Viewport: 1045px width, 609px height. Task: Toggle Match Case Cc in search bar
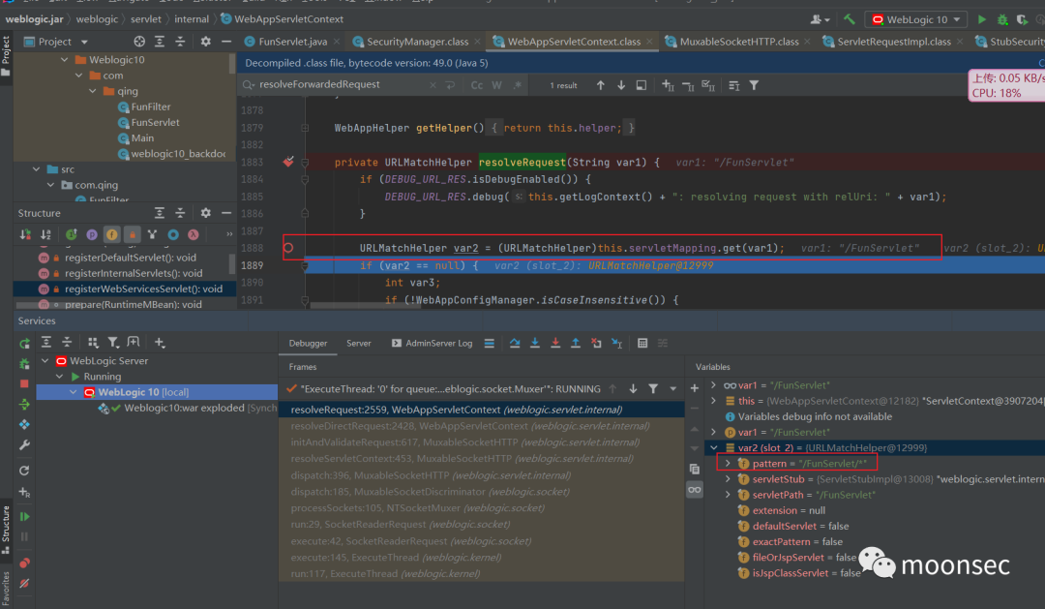(x=476, y=85)
